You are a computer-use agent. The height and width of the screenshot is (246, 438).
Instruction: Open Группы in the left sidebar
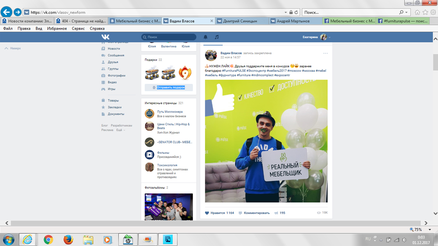113,69
